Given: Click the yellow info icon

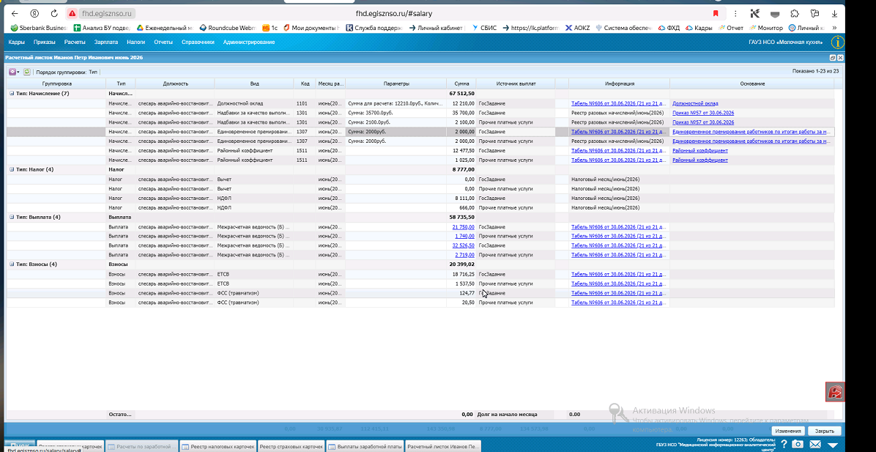Looking at the screenshot, I should (837, 42).
